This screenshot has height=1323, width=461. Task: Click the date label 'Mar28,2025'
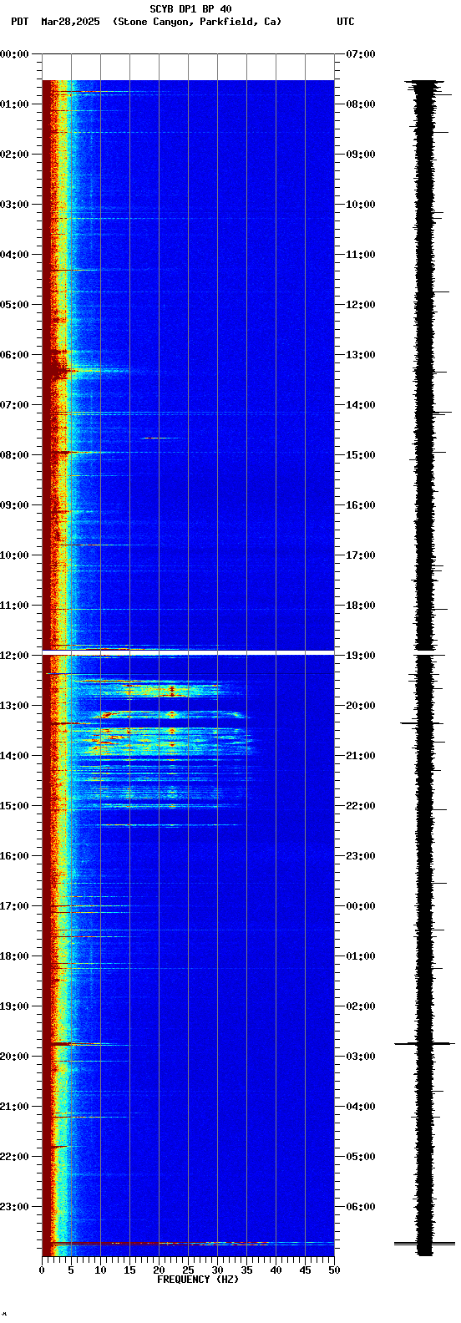(x=70, y=22)
